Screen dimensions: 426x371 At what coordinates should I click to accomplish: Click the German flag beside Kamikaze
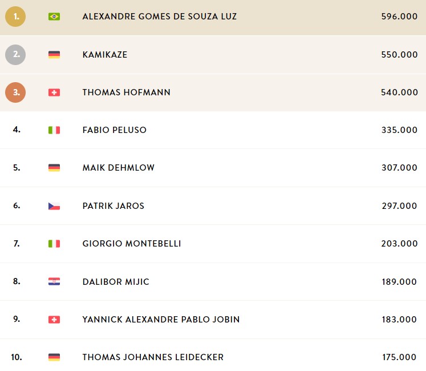(54, 55)
